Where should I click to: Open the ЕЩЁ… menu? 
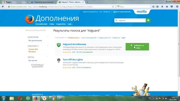coord(70,24)
